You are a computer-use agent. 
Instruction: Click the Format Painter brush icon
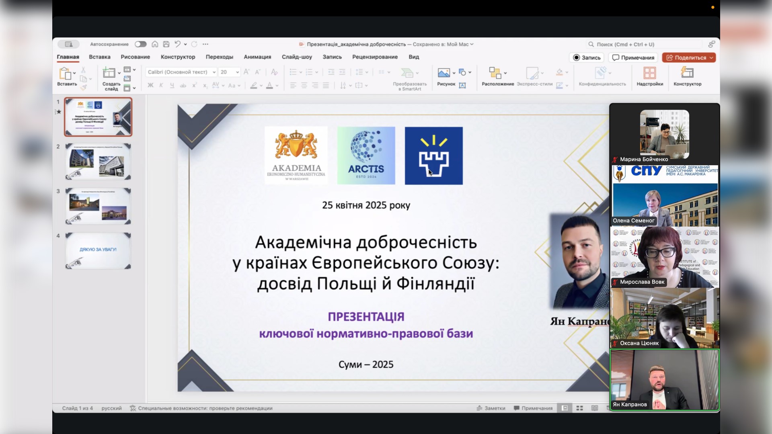tap(83, 87)
